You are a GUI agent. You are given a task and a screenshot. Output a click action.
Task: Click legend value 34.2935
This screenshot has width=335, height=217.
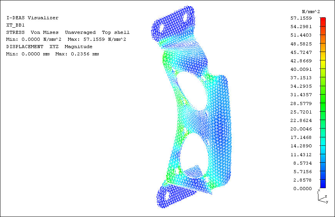(301, 86)
